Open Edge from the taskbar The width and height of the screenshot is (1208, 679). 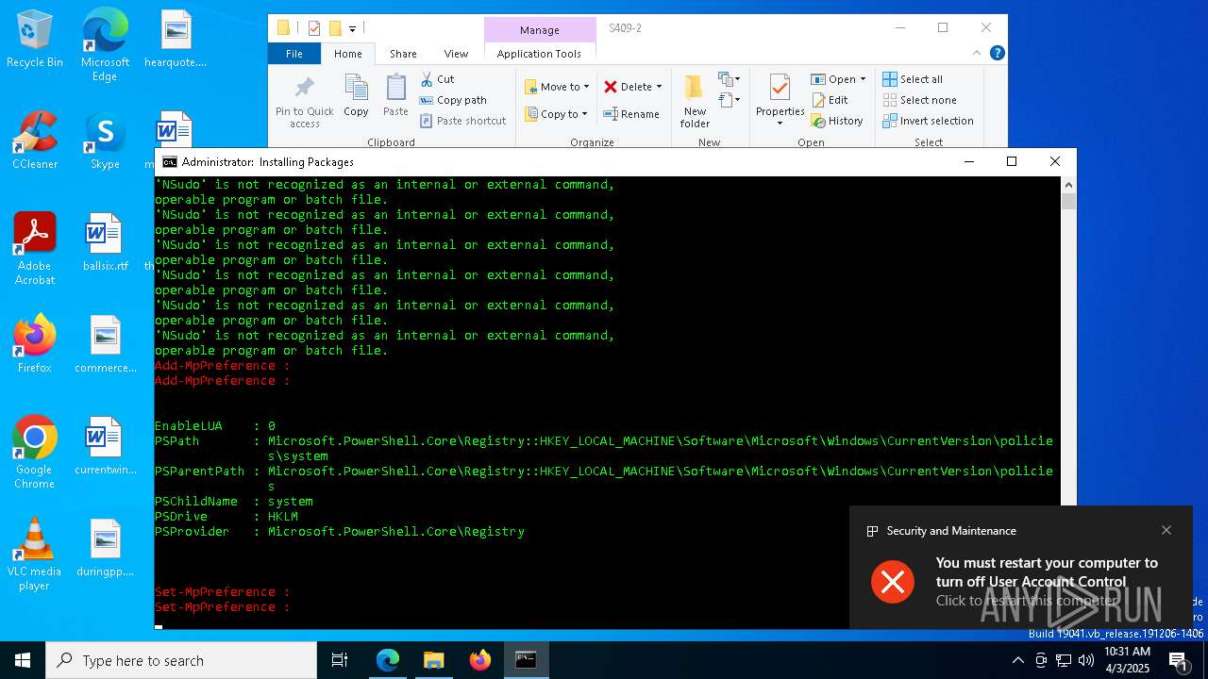388,660
